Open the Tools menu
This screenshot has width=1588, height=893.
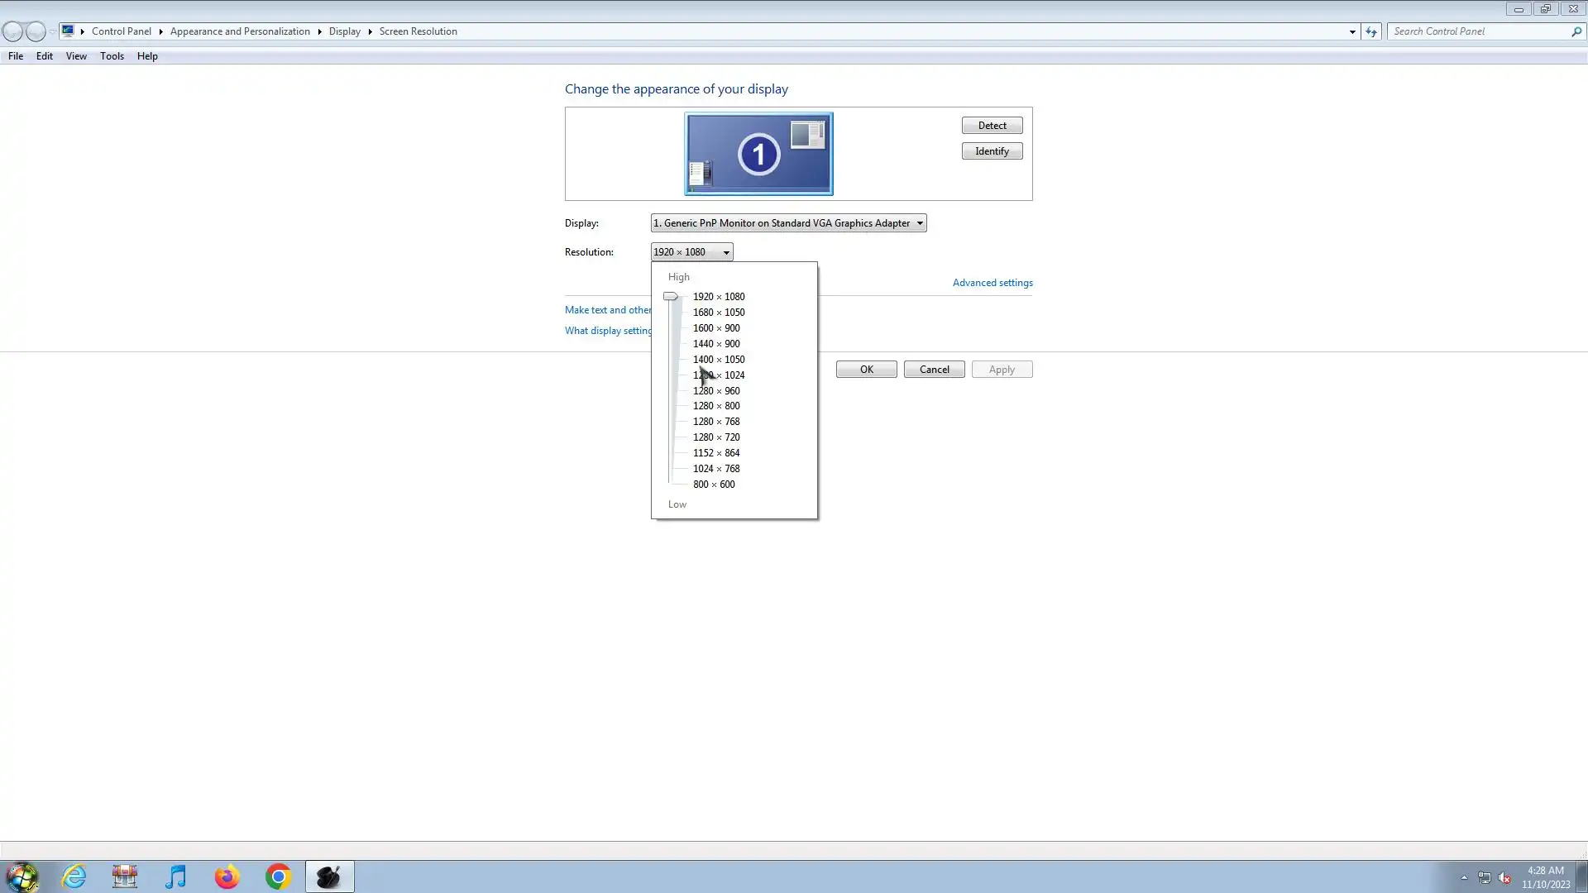click(112, 56)
